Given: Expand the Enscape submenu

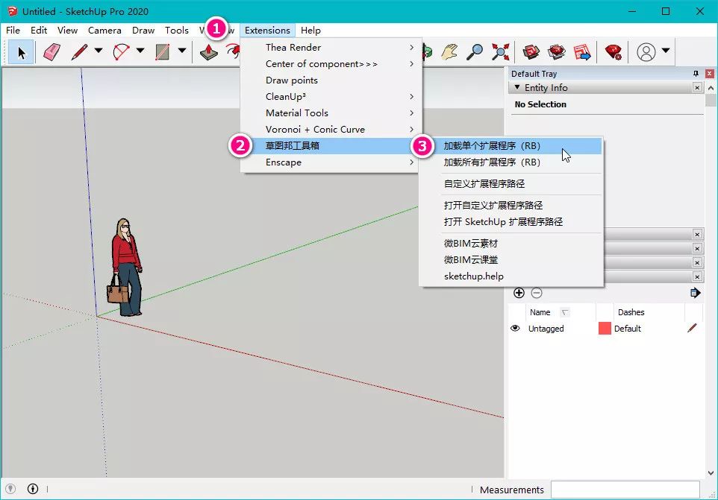Looking at the screenshot, I should coord(331,162).
